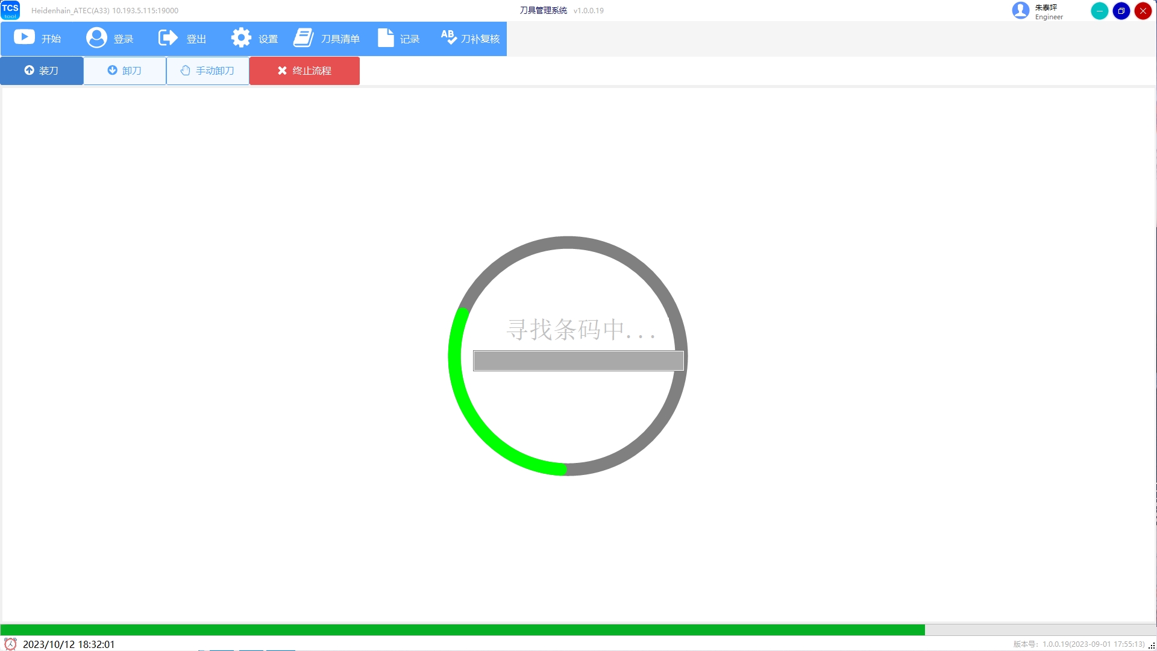This screenshot has height=651, width=1157.
Task: Click the alarm clock icon
Action: point(10,644)
